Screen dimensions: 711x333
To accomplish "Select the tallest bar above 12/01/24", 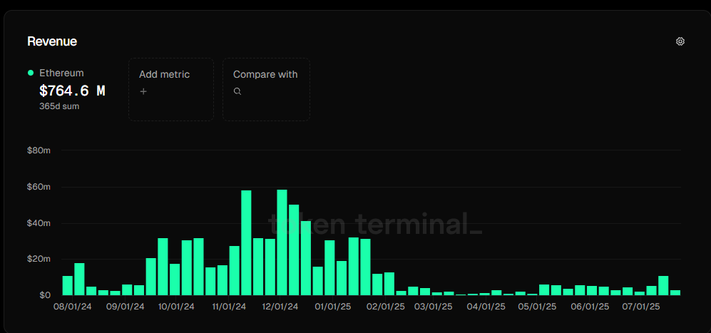I will click(x=282, y=242).
